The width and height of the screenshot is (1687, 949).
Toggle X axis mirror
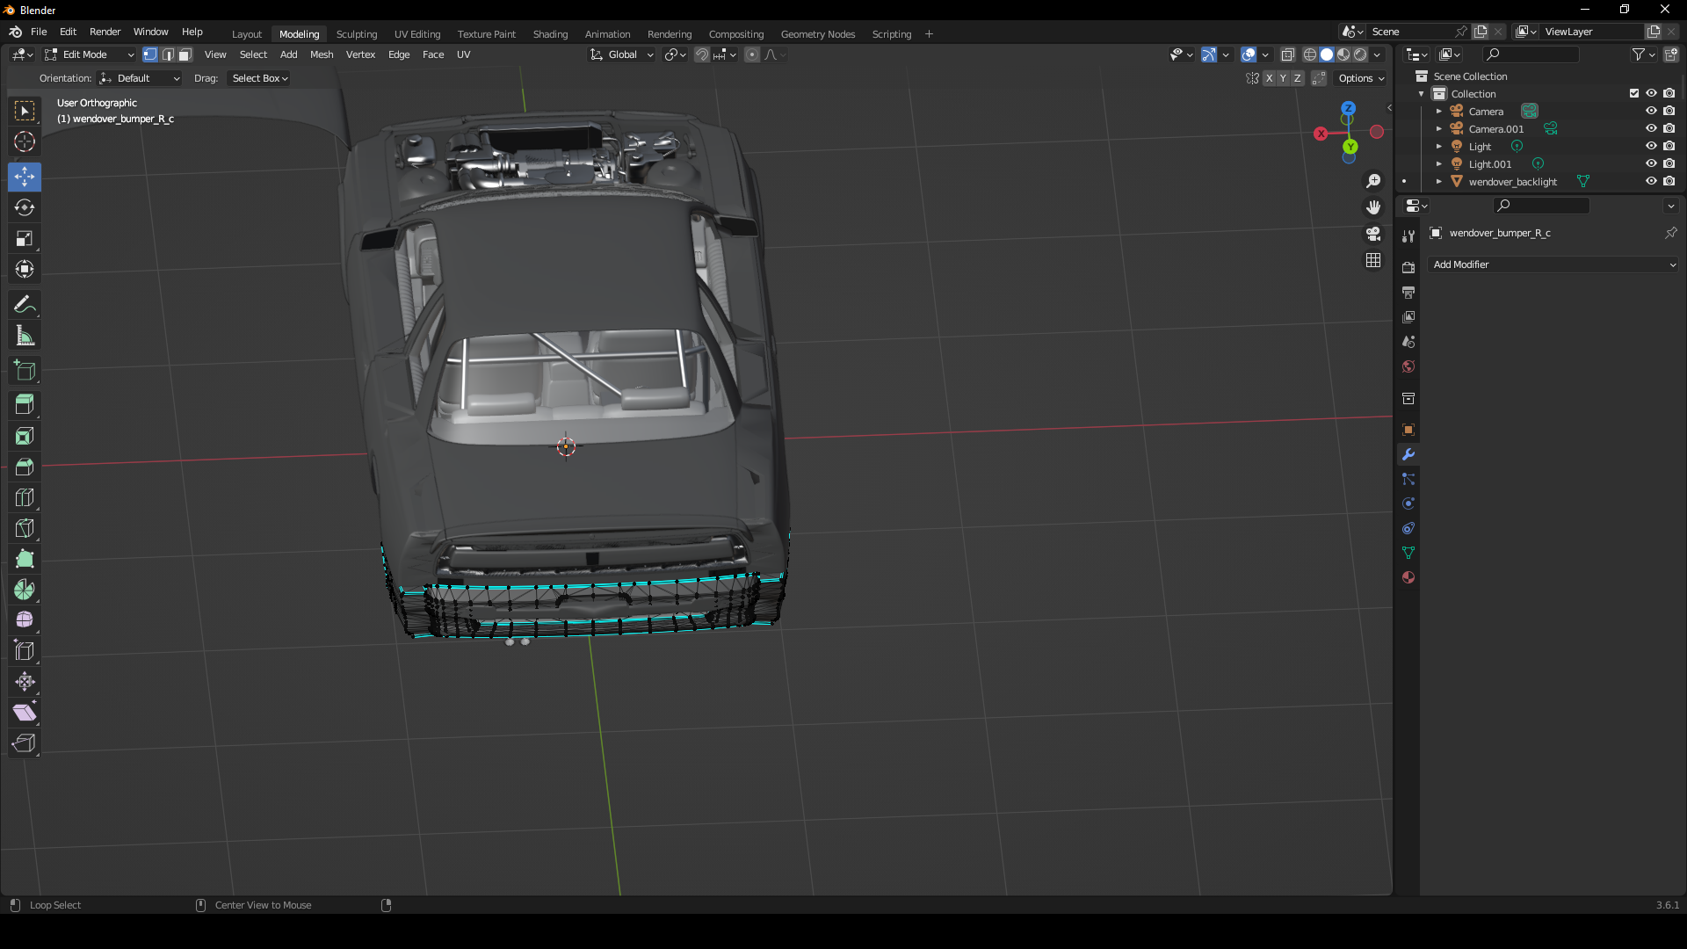pyautogui.click(x=1269, y=78)
